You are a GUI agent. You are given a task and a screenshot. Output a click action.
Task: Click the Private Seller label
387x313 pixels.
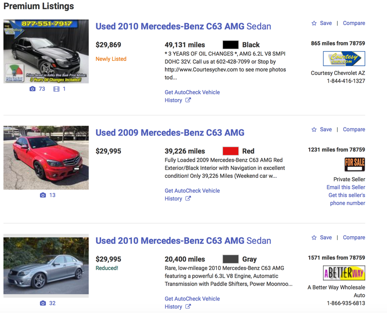click(x=349, y=179)
